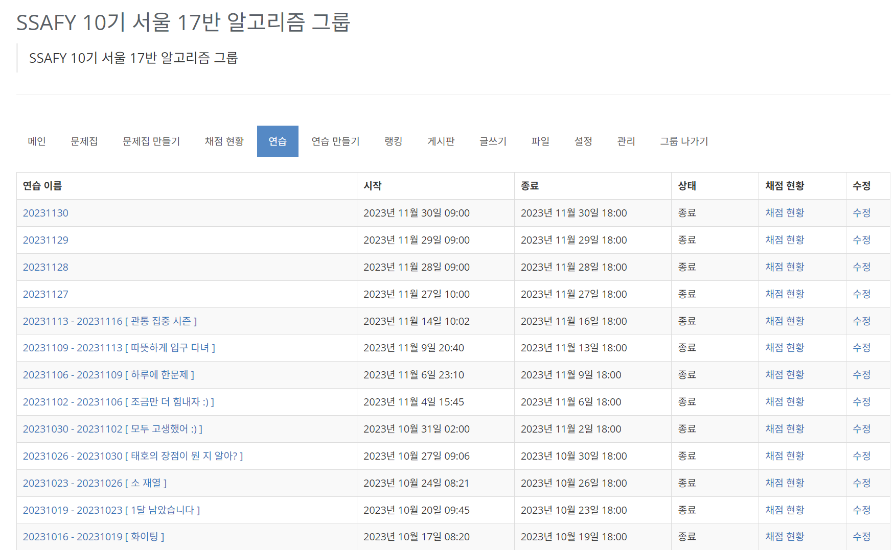Open practice 20231129
Image resolution: width=895 pixels, height=550 pixels.
(x=45, y=240)
